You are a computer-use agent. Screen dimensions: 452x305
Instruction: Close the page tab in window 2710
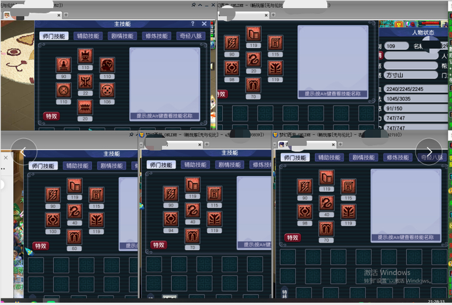(333, 144)
